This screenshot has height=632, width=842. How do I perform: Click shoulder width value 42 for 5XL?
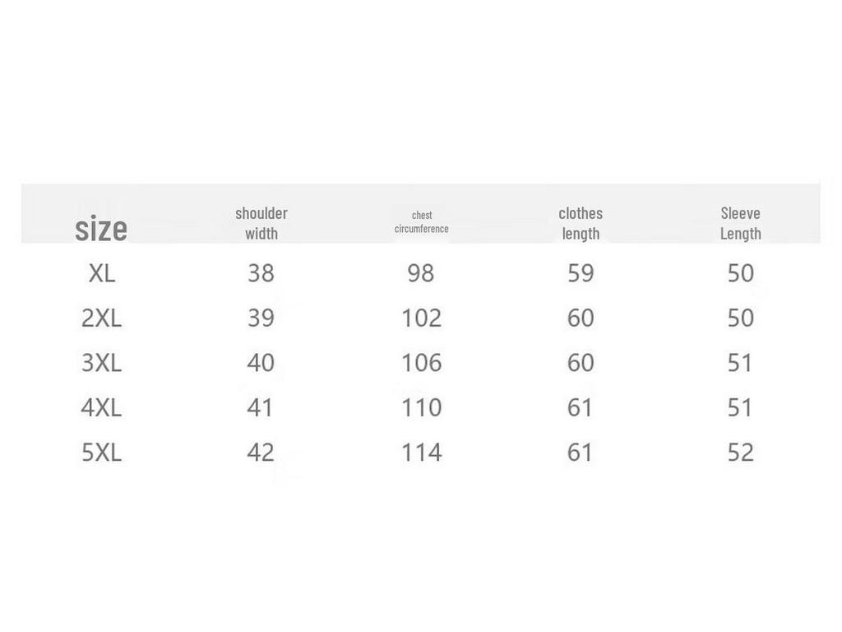click(x=261, y=452)
